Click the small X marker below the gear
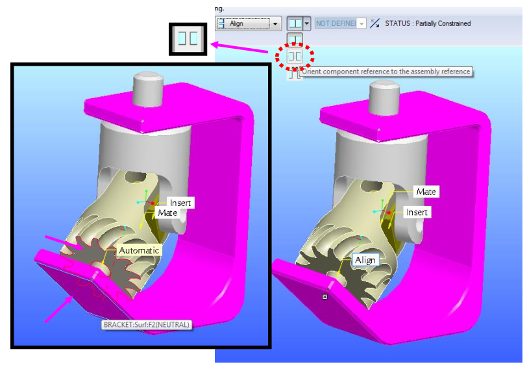The image size is (527, 373). click(x=325, y=296)
